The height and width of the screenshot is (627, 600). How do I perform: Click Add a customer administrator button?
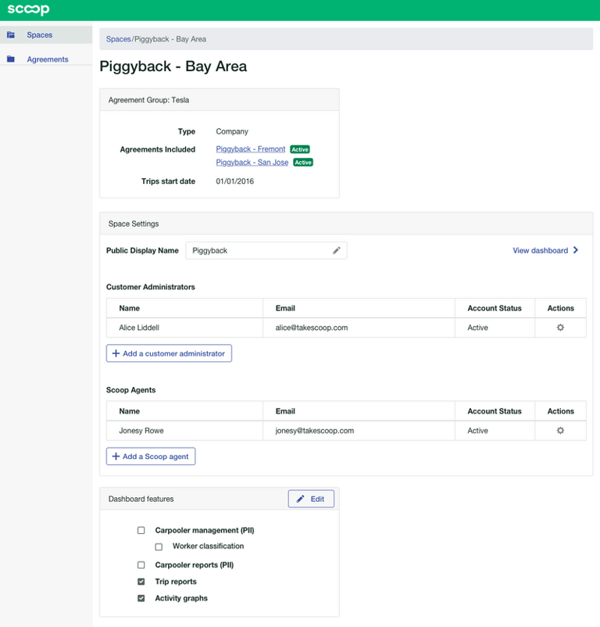coord(169,353)
